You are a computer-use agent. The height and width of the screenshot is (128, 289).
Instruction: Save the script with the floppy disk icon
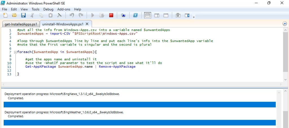point(23,15)
